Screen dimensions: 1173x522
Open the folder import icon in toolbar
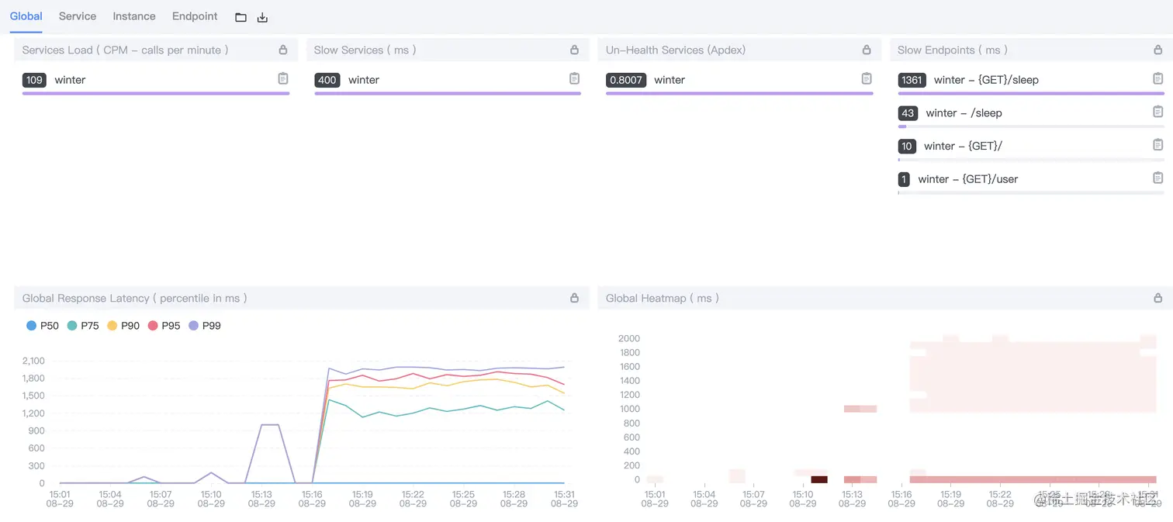pos(240,17)
